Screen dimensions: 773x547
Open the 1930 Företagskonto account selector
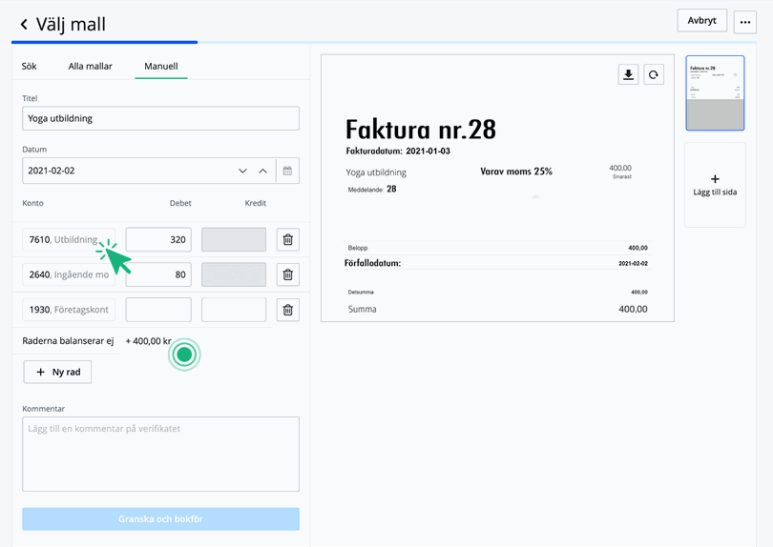[68, 310]
